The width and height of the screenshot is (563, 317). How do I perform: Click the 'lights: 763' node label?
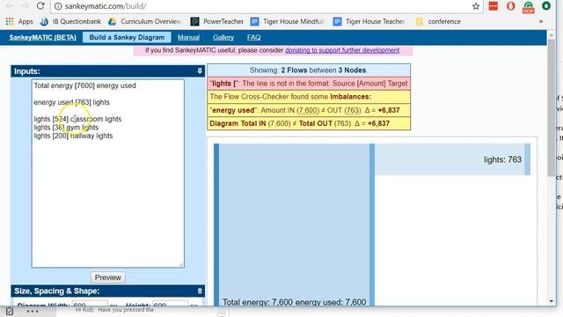(x=502, y=159)
